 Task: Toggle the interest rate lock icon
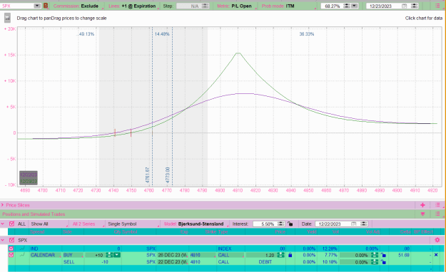tap(290, 224)
